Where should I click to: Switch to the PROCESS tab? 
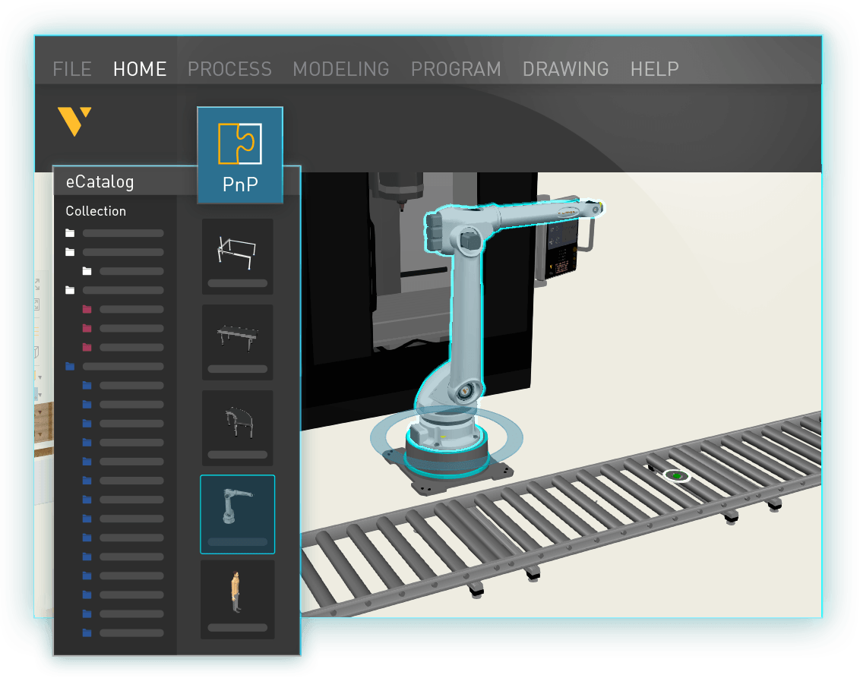(229, 69)
